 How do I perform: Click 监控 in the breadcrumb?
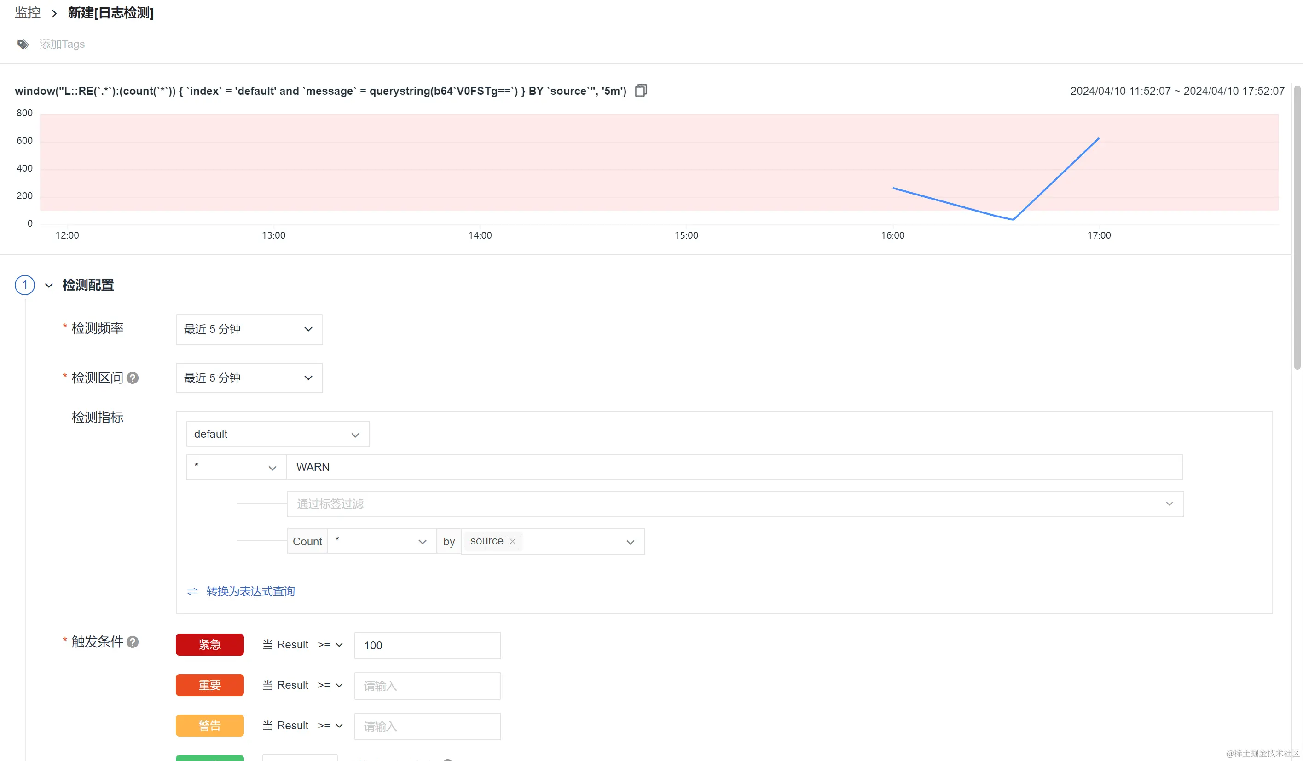point(28,13)
